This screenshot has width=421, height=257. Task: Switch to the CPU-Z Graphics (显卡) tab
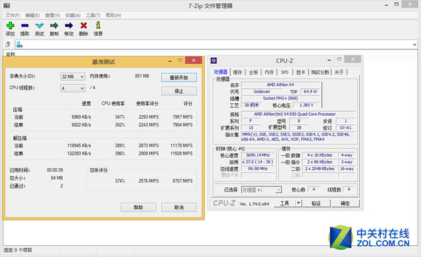pos(301,72)
